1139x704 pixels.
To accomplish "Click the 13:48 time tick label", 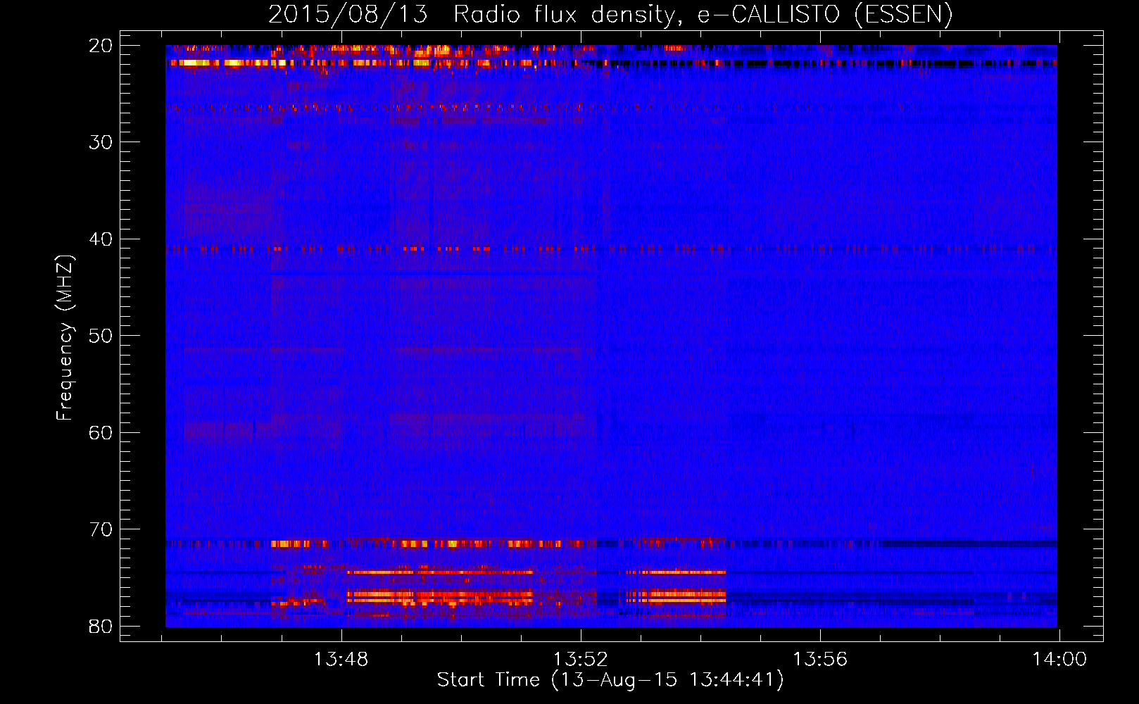I will [x=341, y=660].
